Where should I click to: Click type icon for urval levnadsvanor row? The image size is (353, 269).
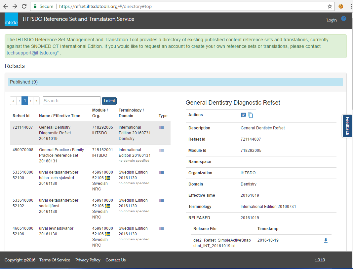click(x=162, y=229)
